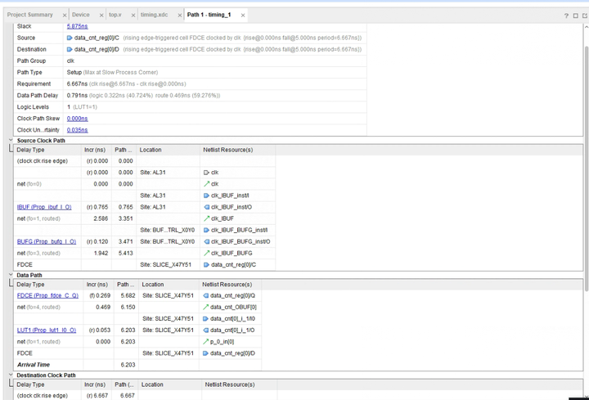Float the timing path panel window

[x=584, y=16]
